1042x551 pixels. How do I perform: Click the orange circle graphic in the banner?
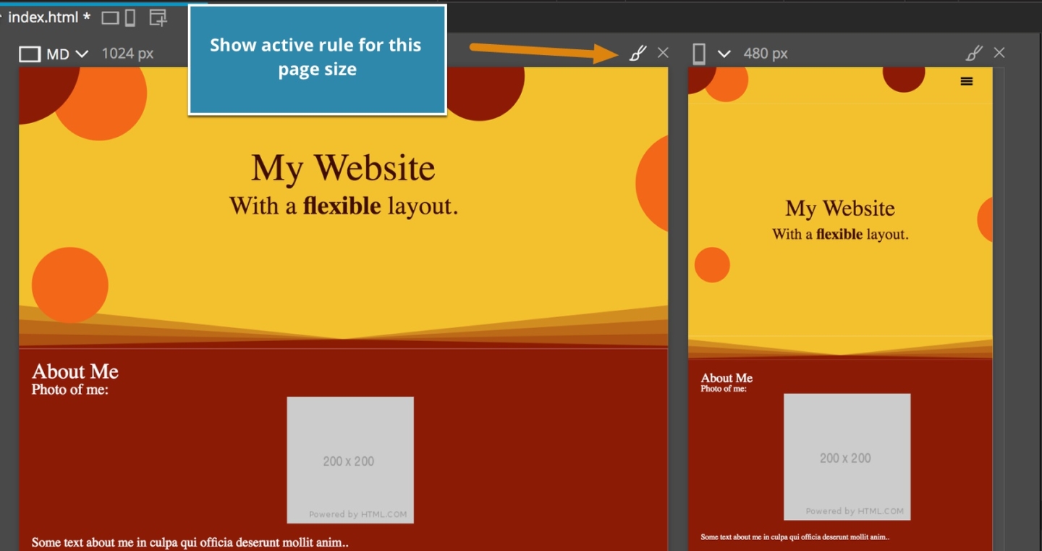pyautogui.click(x=69, y=284)
